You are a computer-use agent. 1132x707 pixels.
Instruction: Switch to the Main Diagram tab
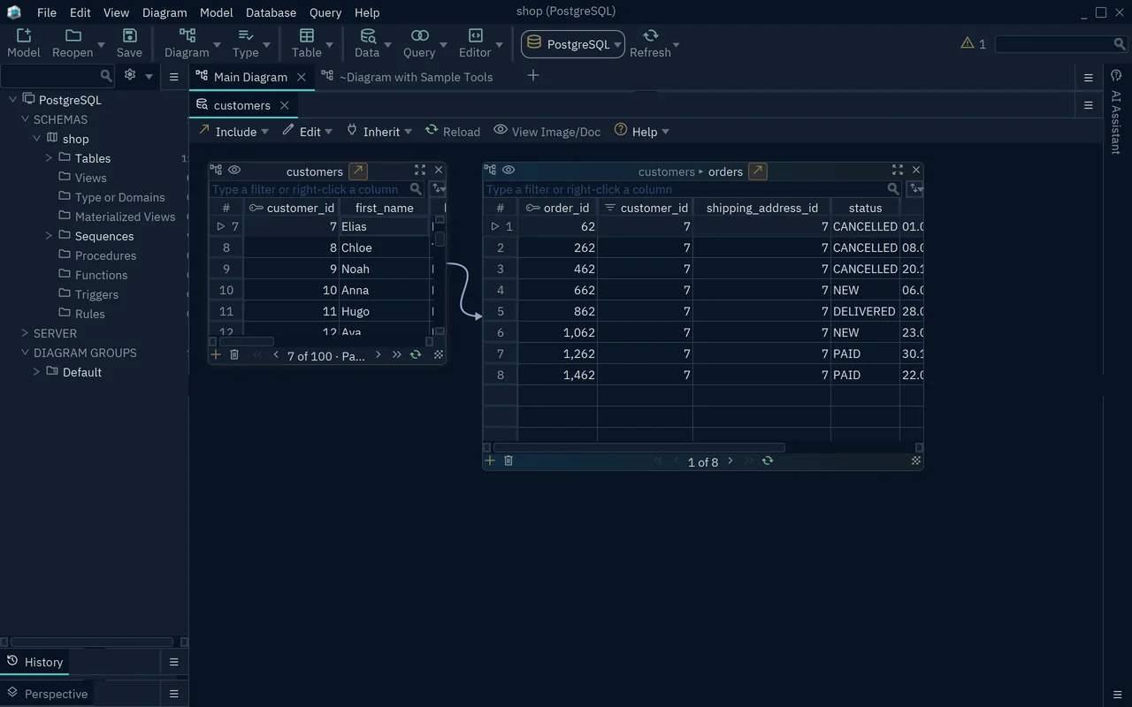click(x=250, y=77)
